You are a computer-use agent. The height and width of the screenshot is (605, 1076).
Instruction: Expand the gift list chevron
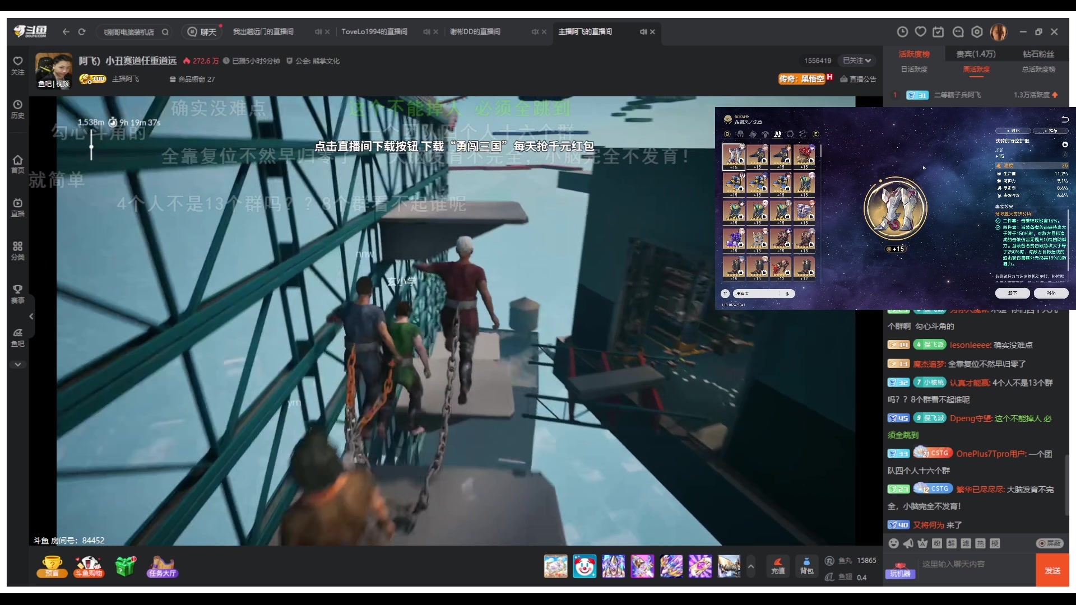click(x=751, y=566)
